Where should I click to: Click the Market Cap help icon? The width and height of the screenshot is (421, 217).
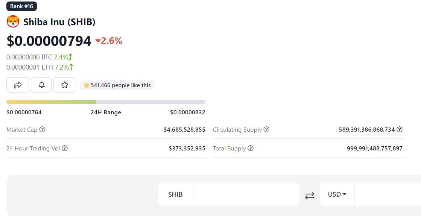43,129
